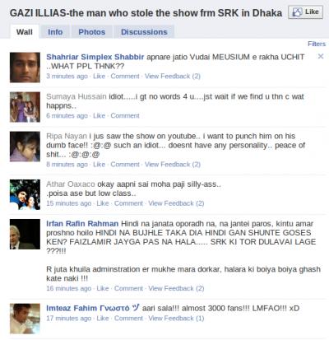Dismiss Shahriar Simplex Shabbir's post with X
This screenshot has height=340, width=329.
pos(321,57)
